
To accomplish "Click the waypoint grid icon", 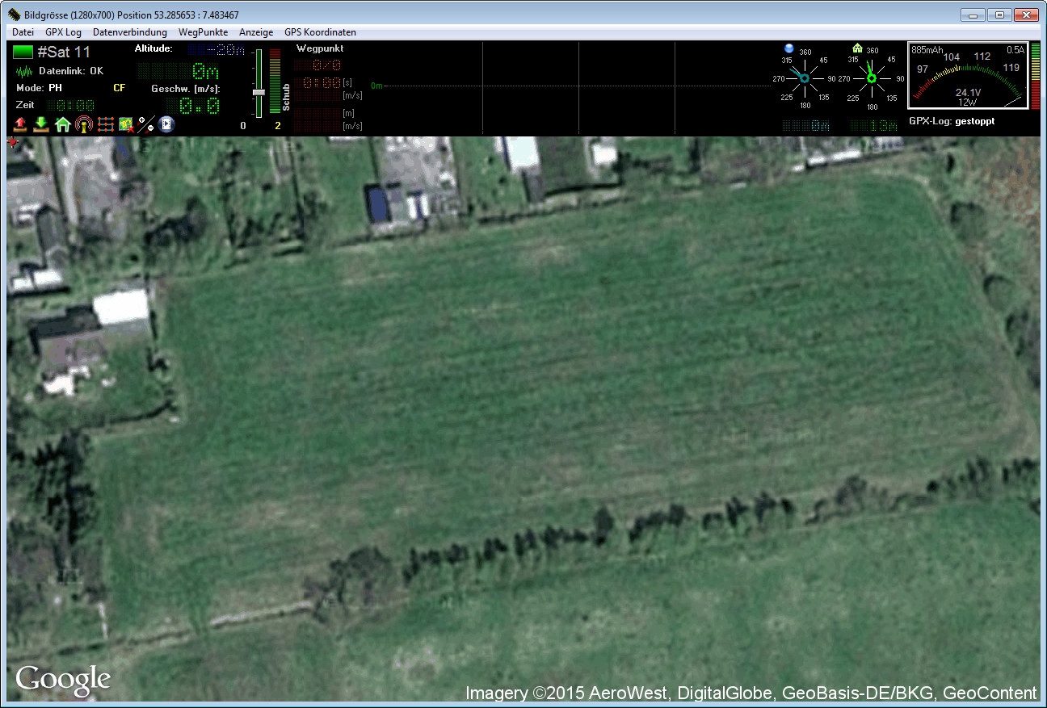I will pyautogui.click(x=105, y=124).
